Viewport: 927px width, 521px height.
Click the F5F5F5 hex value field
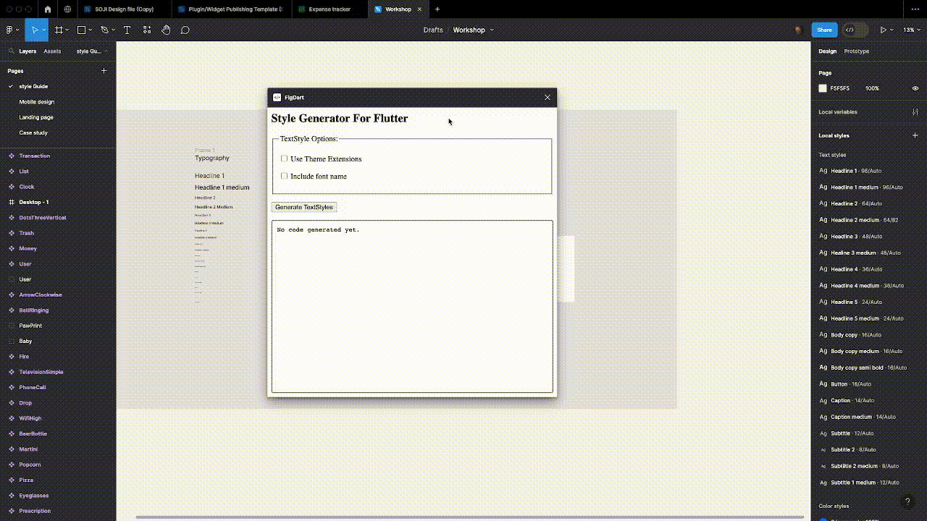click(840, 88)
